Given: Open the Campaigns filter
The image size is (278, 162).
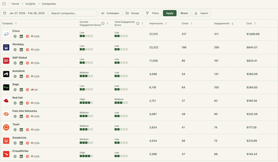Looking at the screenshot, I should (110, 13).
